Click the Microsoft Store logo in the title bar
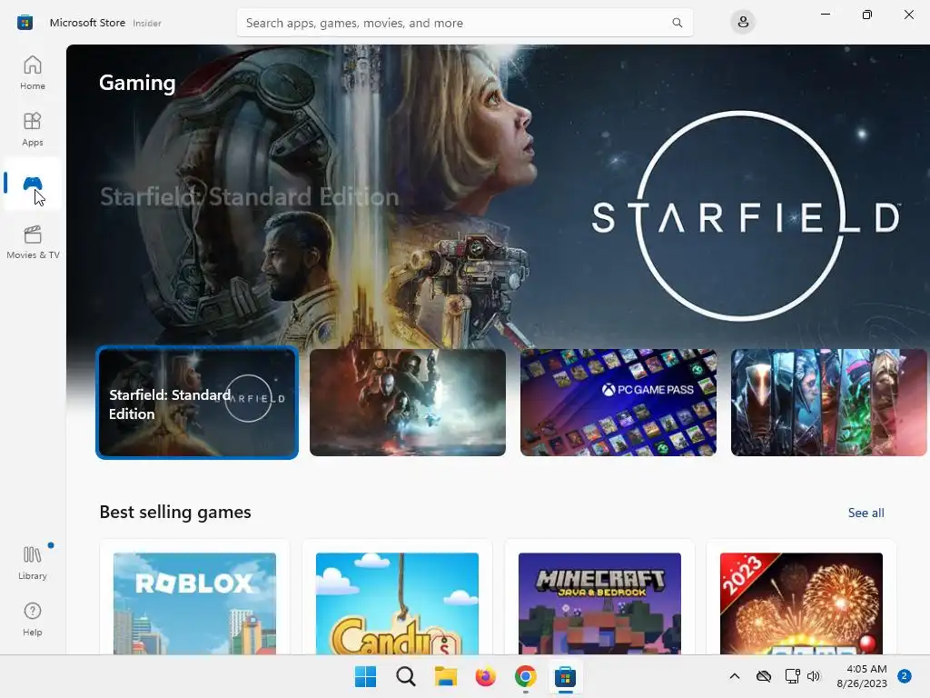This screenshot has height=698, width=930. (x=25, y=23)
